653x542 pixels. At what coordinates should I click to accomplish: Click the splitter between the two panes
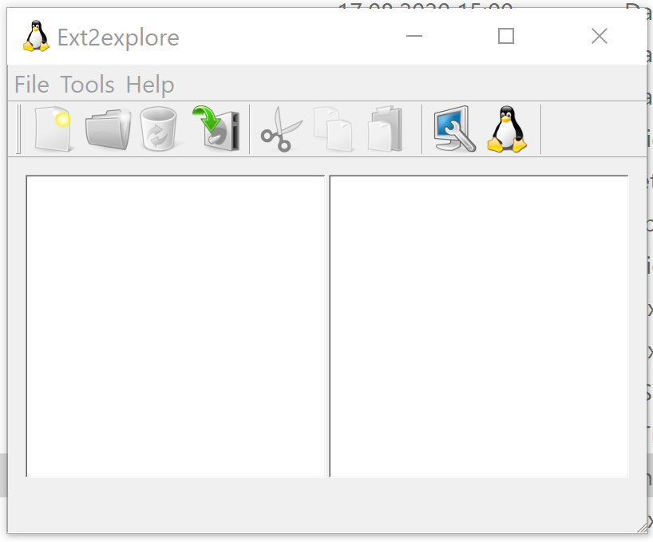(327, 326)
